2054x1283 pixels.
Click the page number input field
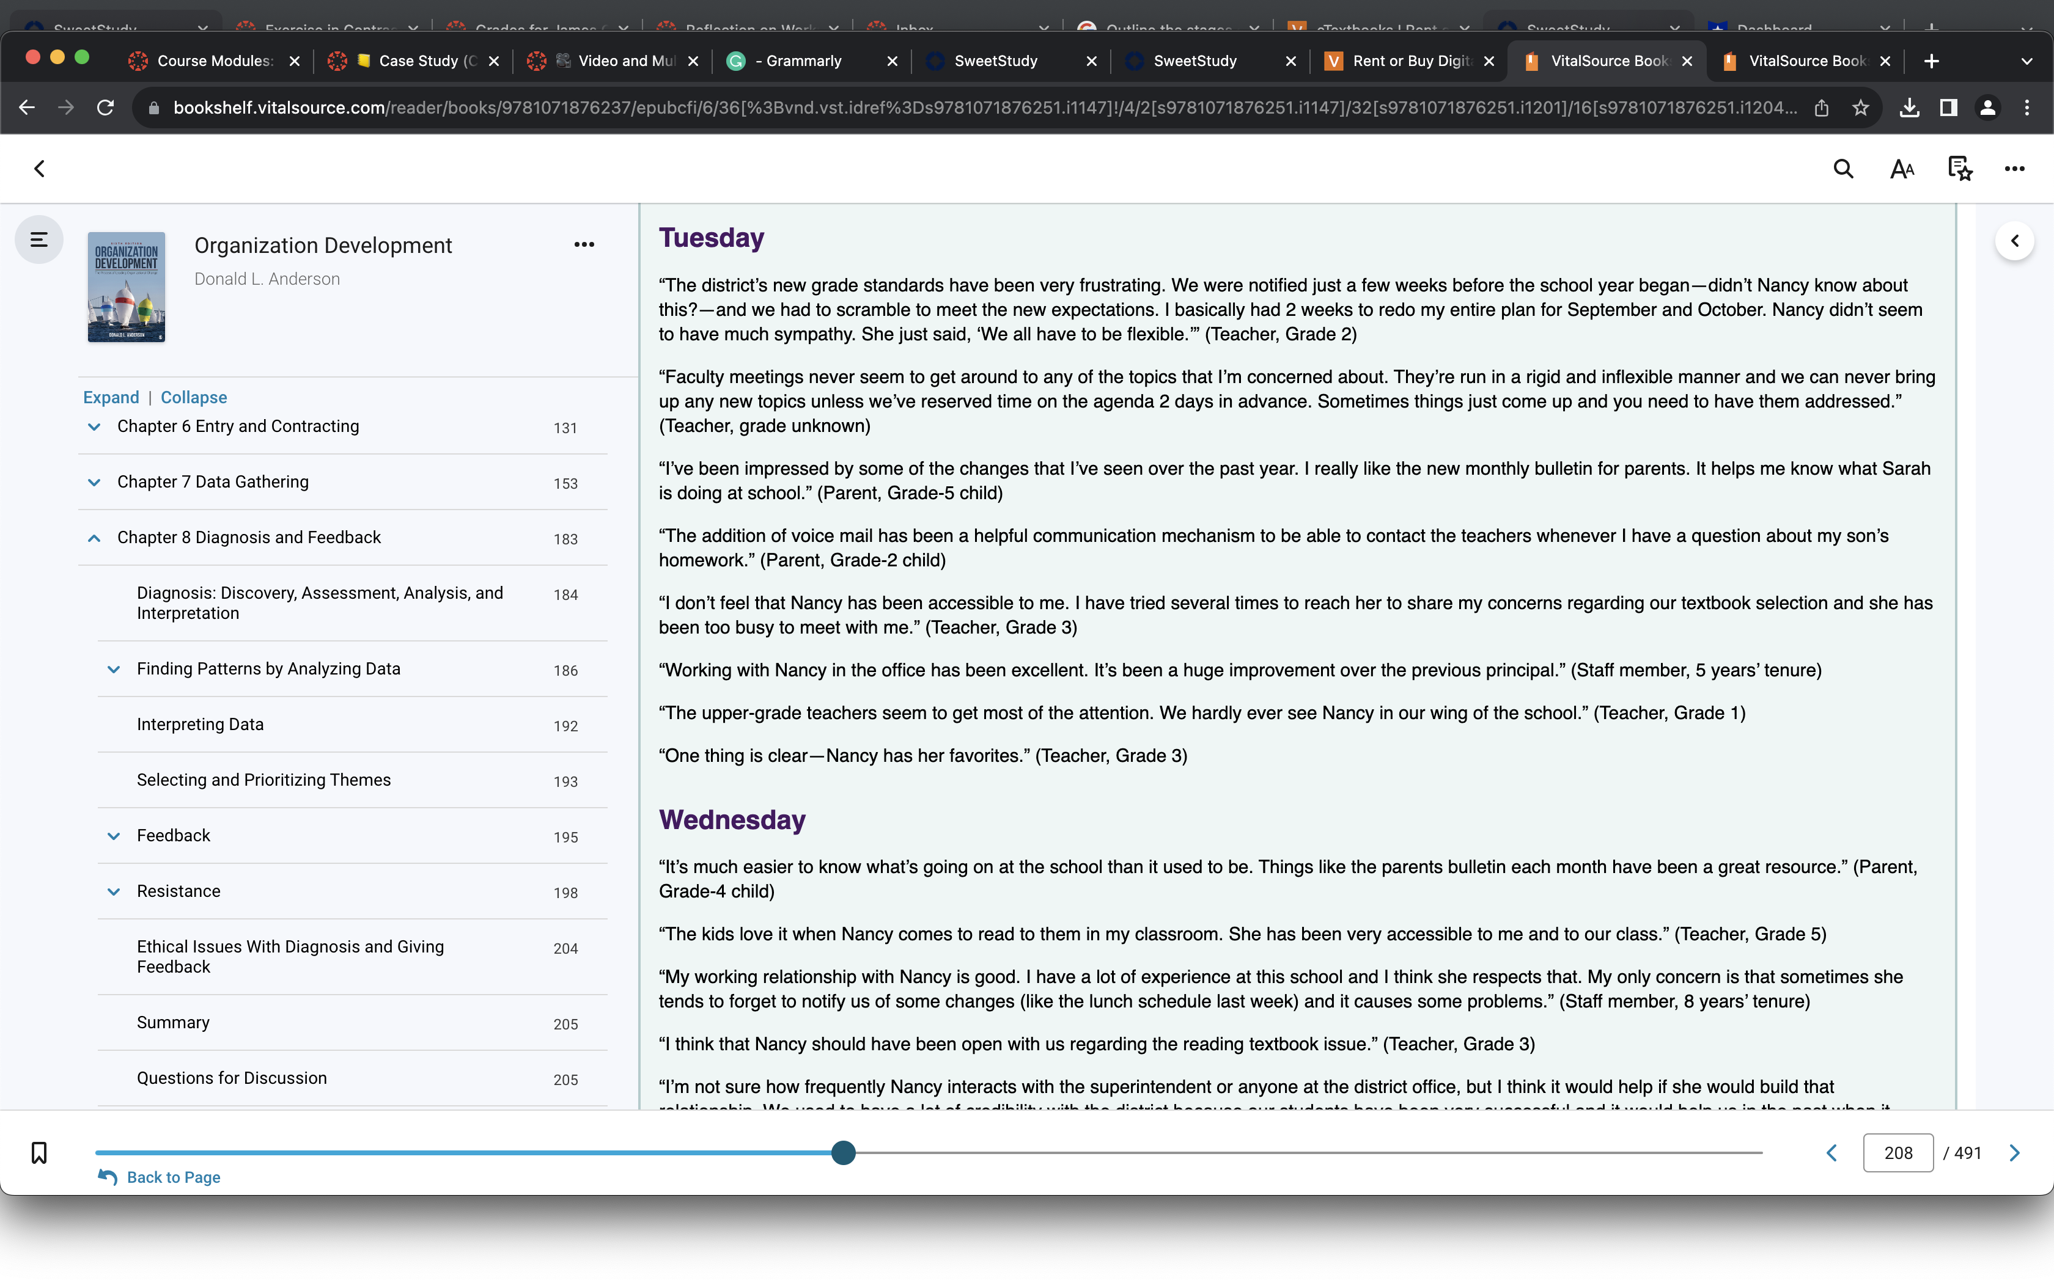pyautogui.click(x=1898, y=1152)
